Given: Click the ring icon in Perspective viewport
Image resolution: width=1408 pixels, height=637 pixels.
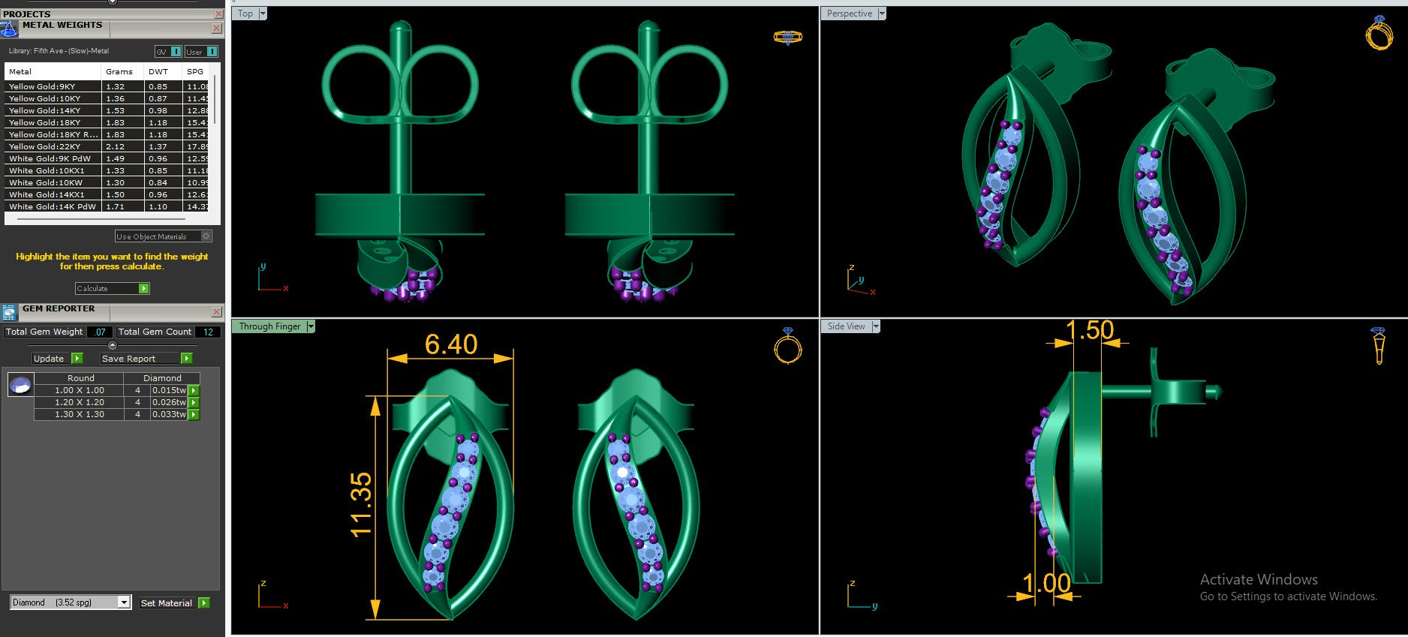Looking at the screenshot, I should coord(1379,33).
